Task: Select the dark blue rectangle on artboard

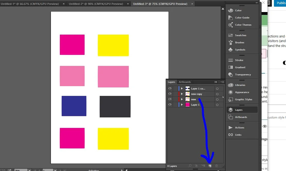Action: tap(74, 106)
